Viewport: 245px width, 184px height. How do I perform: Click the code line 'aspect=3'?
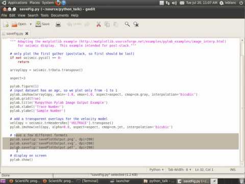18,78
